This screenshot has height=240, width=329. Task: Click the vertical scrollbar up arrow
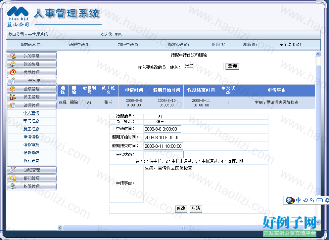[318, 54]
